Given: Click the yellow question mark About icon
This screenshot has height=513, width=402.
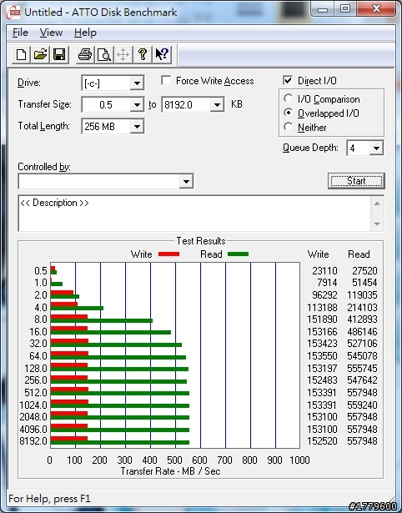Looking at the screenshot, I should pos(143,54).
